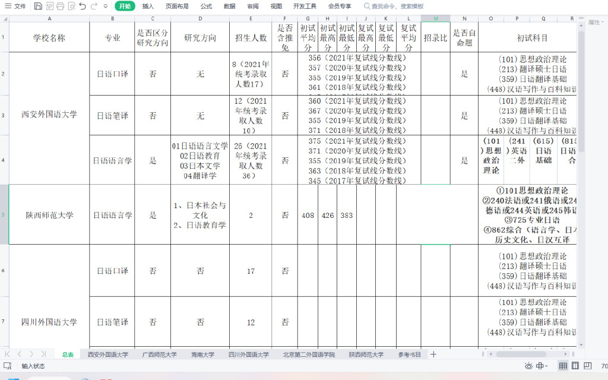Image resolution: width=608 pixels, height=380 pixels.
Task: Select column A header
Action: (x=49, y=18)
